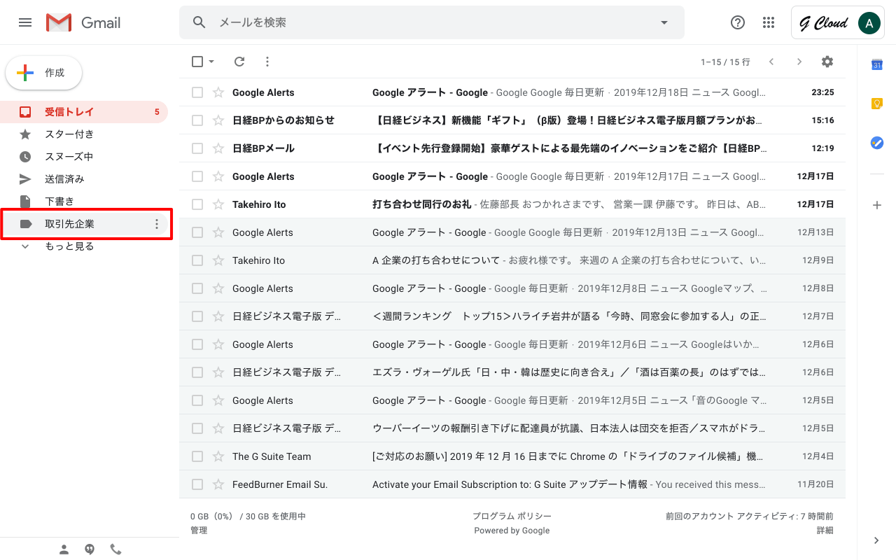Viewport: 896px width, 560px height.
Task: Open the Google apps grid
Action: pyautogui.click(x=769, y=22)
